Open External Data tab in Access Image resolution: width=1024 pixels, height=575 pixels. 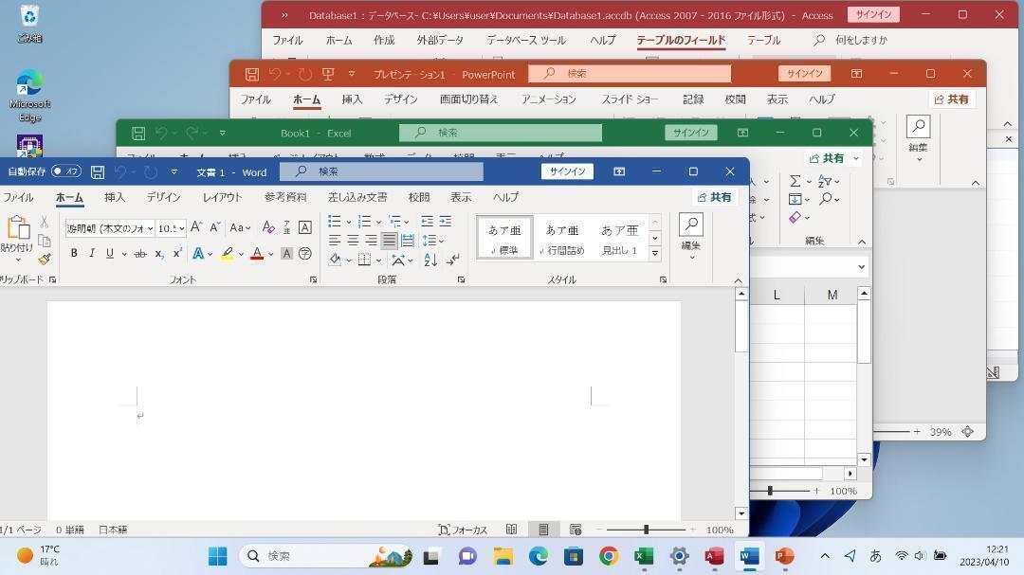(440, 40)
